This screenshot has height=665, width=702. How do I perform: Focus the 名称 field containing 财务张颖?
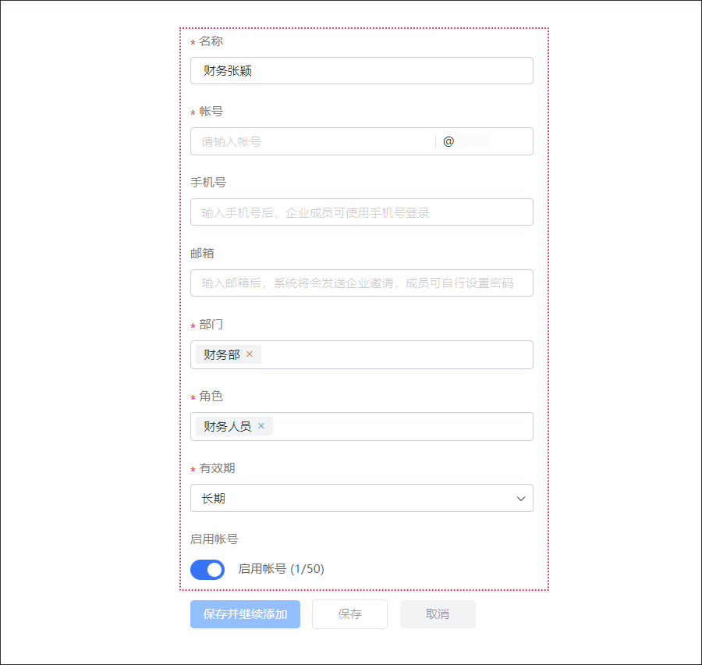point(361,71)
